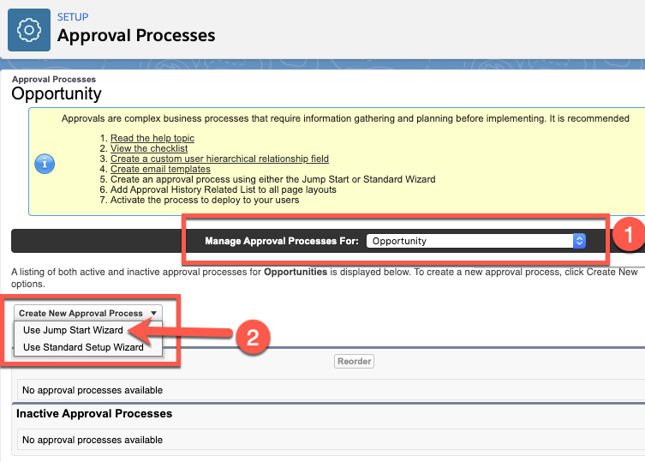Viewport: 645px width, 462px height.
Task: Open Create a custom user hierarchical relationship field link
Action: click(x=219, y=159)
